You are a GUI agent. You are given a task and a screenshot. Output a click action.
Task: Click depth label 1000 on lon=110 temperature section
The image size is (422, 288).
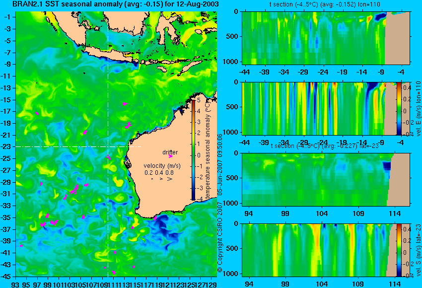(230, 62)
